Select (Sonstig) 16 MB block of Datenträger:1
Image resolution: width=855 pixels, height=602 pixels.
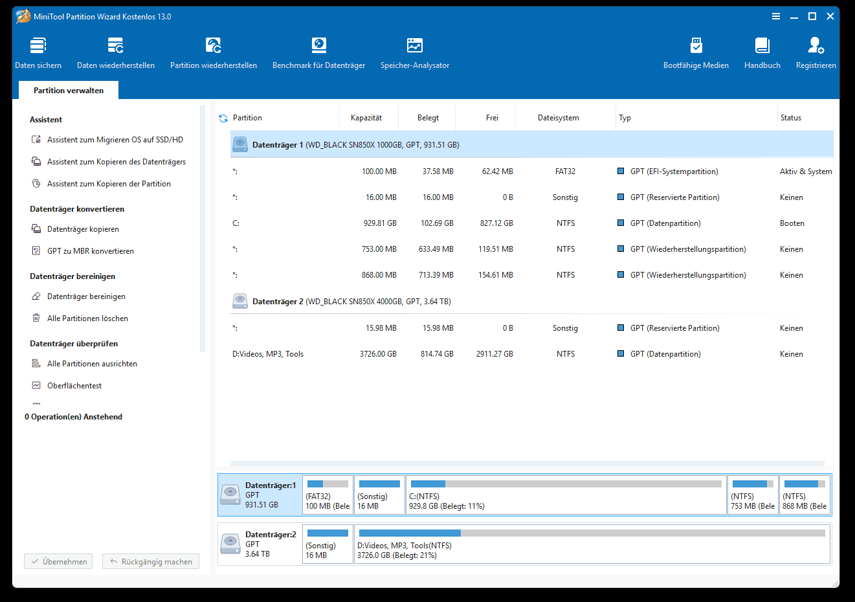pos(379,495)
